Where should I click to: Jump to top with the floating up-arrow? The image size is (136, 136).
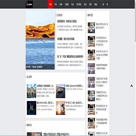(131, 86)
